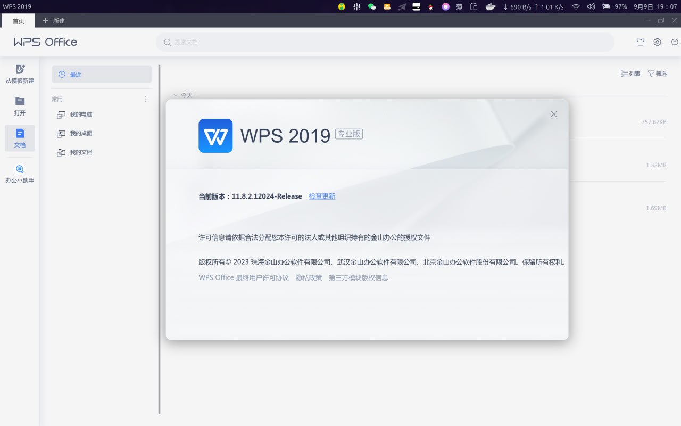
Task: Open settings gear icon in WPS header
Action: point(657,42)
